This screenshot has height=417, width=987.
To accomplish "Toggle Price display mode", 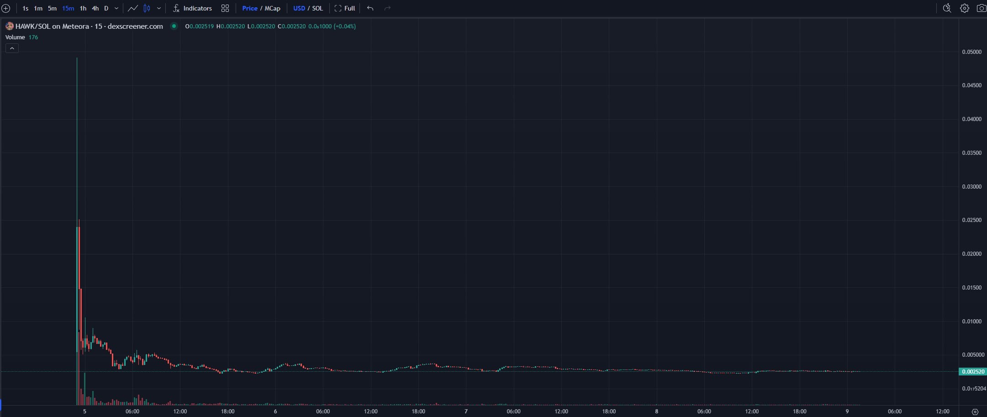I will (250, 8).
